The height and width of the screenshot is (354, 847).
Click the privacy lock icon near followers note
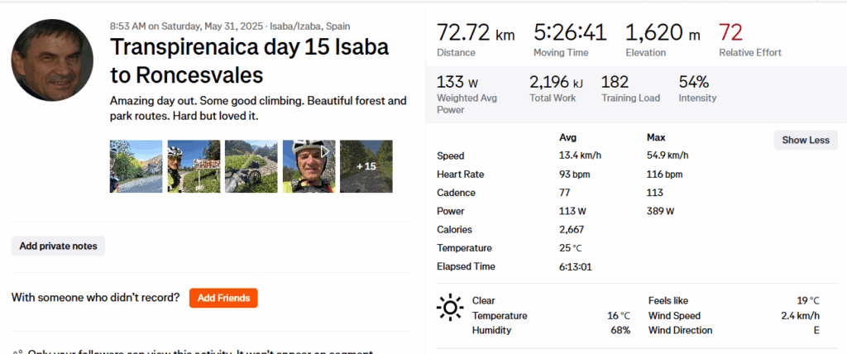(17, 352)
